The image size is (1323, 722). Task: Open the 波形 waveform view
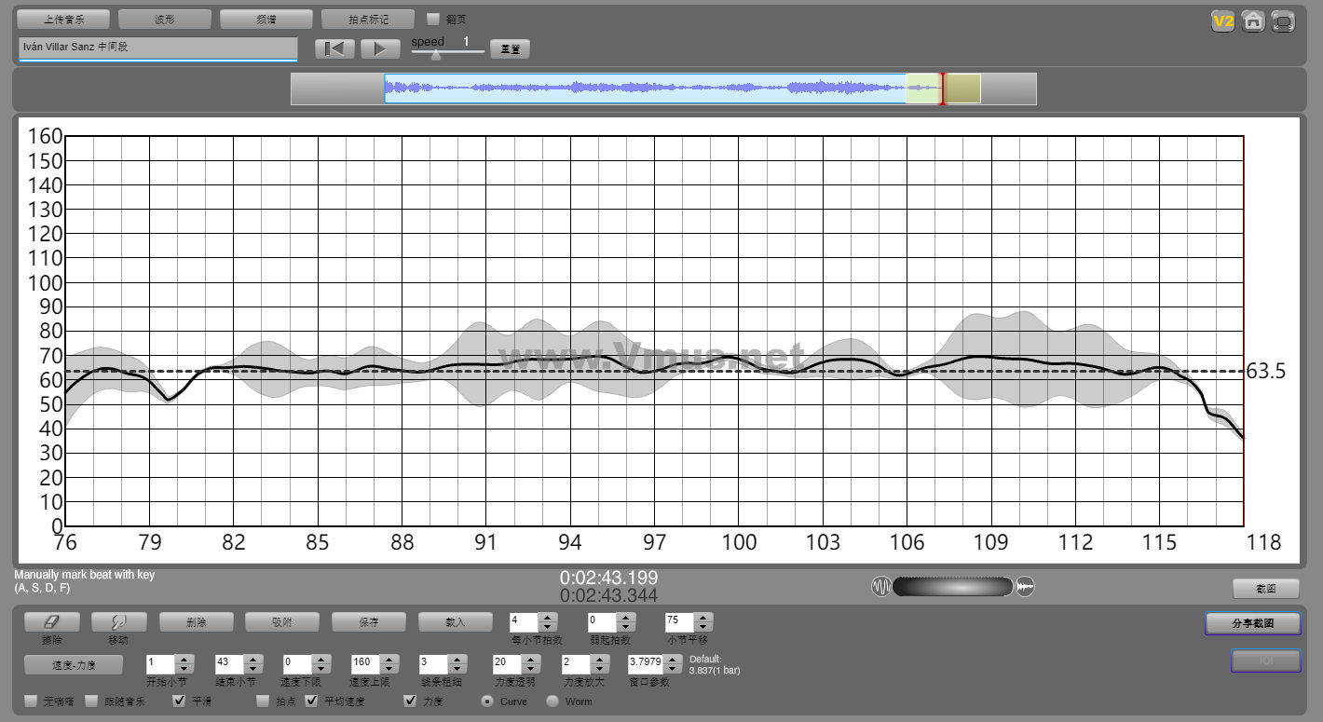165,19
